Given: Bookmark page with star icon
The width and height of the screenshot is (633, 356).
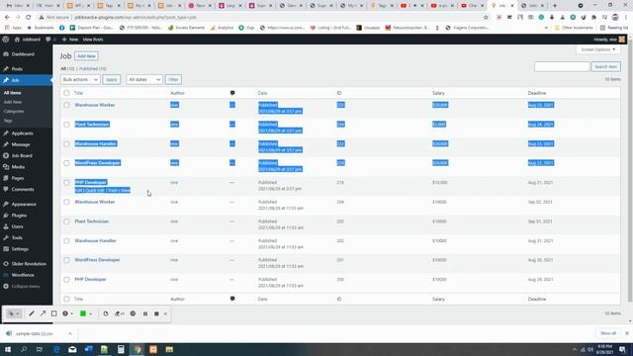Looking at the screenshot, I should point(486,18).
